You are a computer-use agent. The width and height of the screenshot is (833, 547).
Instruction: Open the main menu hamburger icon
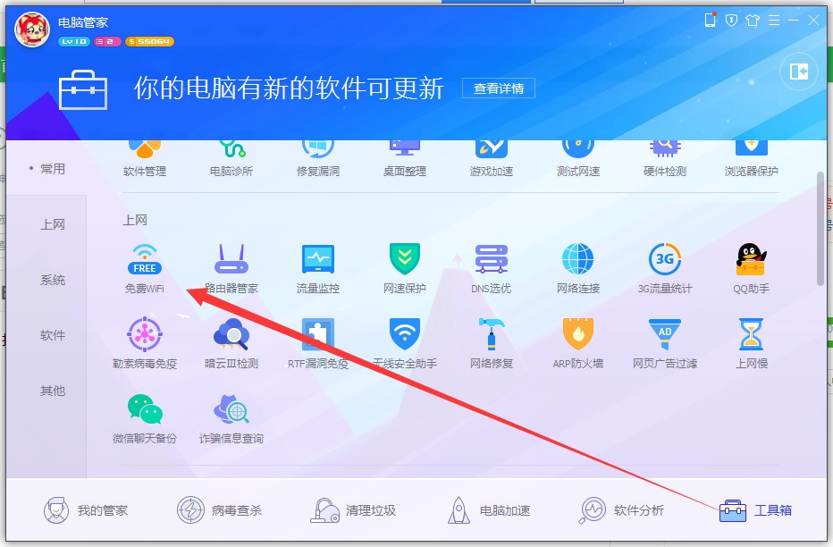[774, 21]
